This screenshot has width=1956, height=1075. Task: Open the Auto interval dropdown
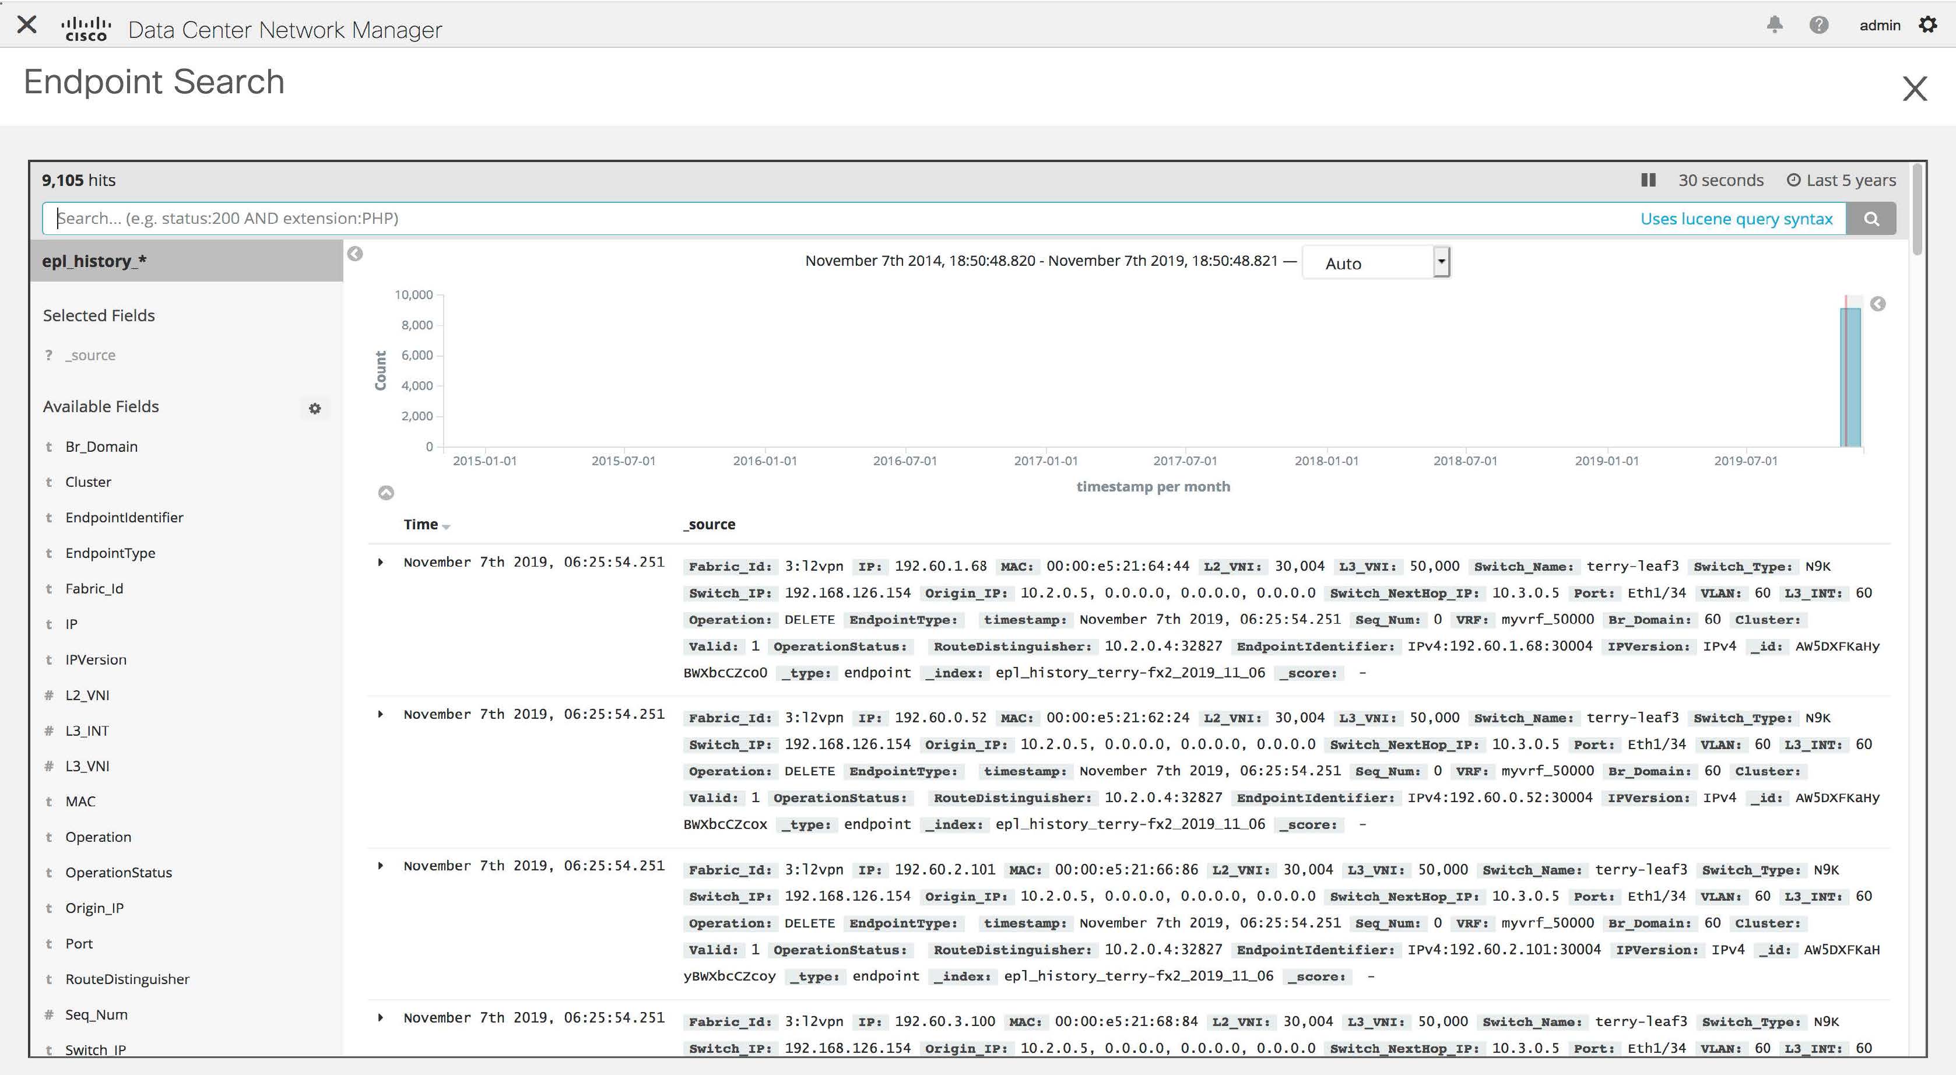[1376, 263]
